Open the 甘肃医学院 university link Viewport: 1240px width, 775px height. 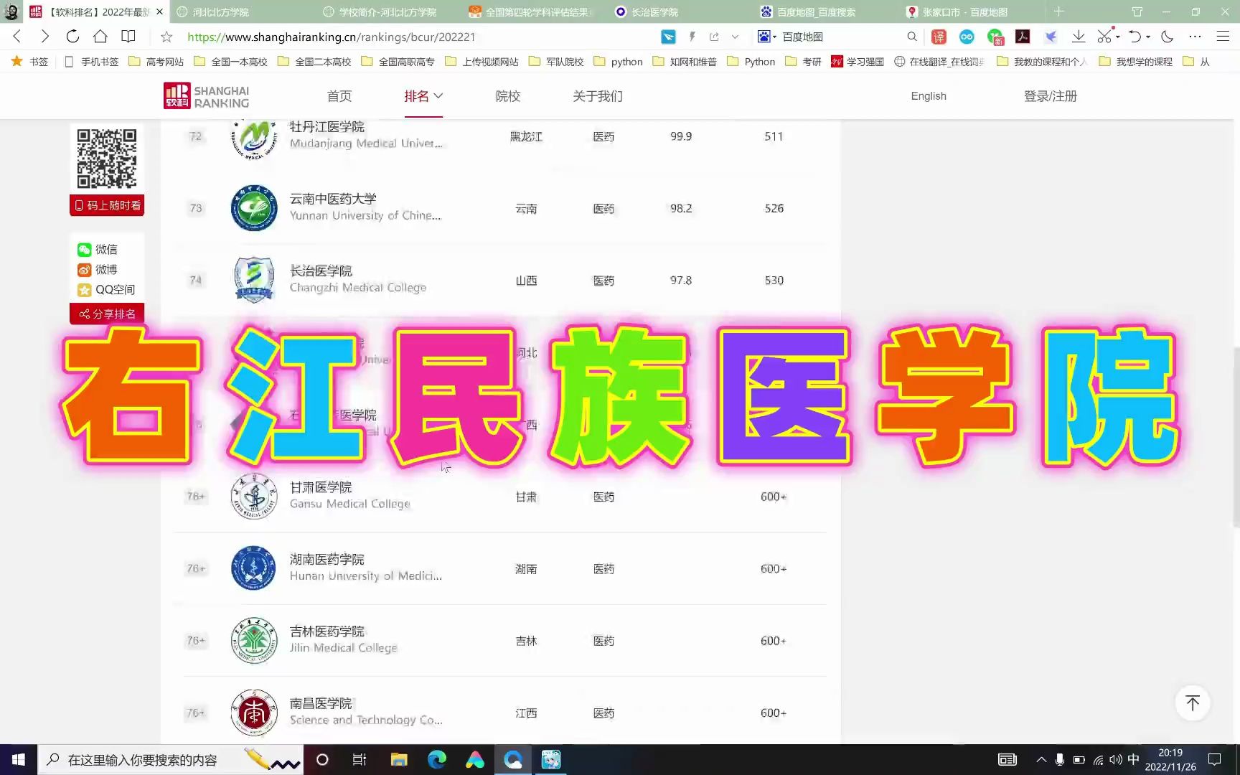(x=321, y=487)
